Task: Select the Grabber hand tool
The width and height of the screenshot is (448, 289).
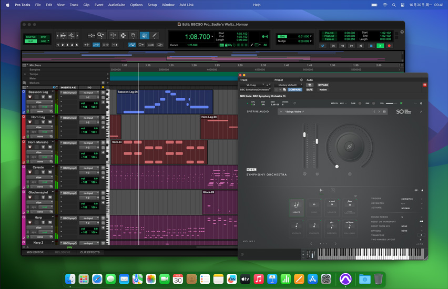Action: pos(134,36)
